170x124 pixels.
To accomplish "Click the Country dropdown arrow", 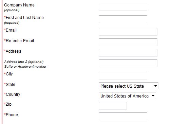I will coord(153,96).
